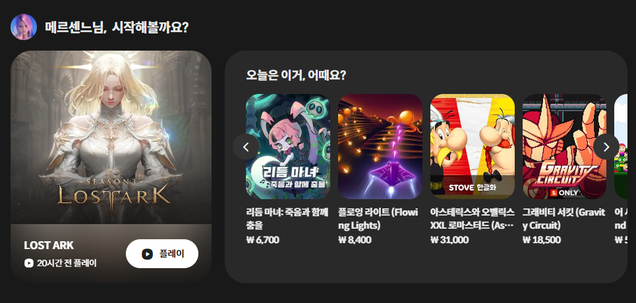Click the 그래비티 서킷 (Gravity Circuit) title
636x303 pixels.
click(x=564, y=218)
